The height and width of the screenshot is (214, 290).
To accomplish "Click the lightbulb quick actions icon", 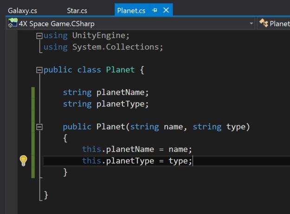I will 23,160.
